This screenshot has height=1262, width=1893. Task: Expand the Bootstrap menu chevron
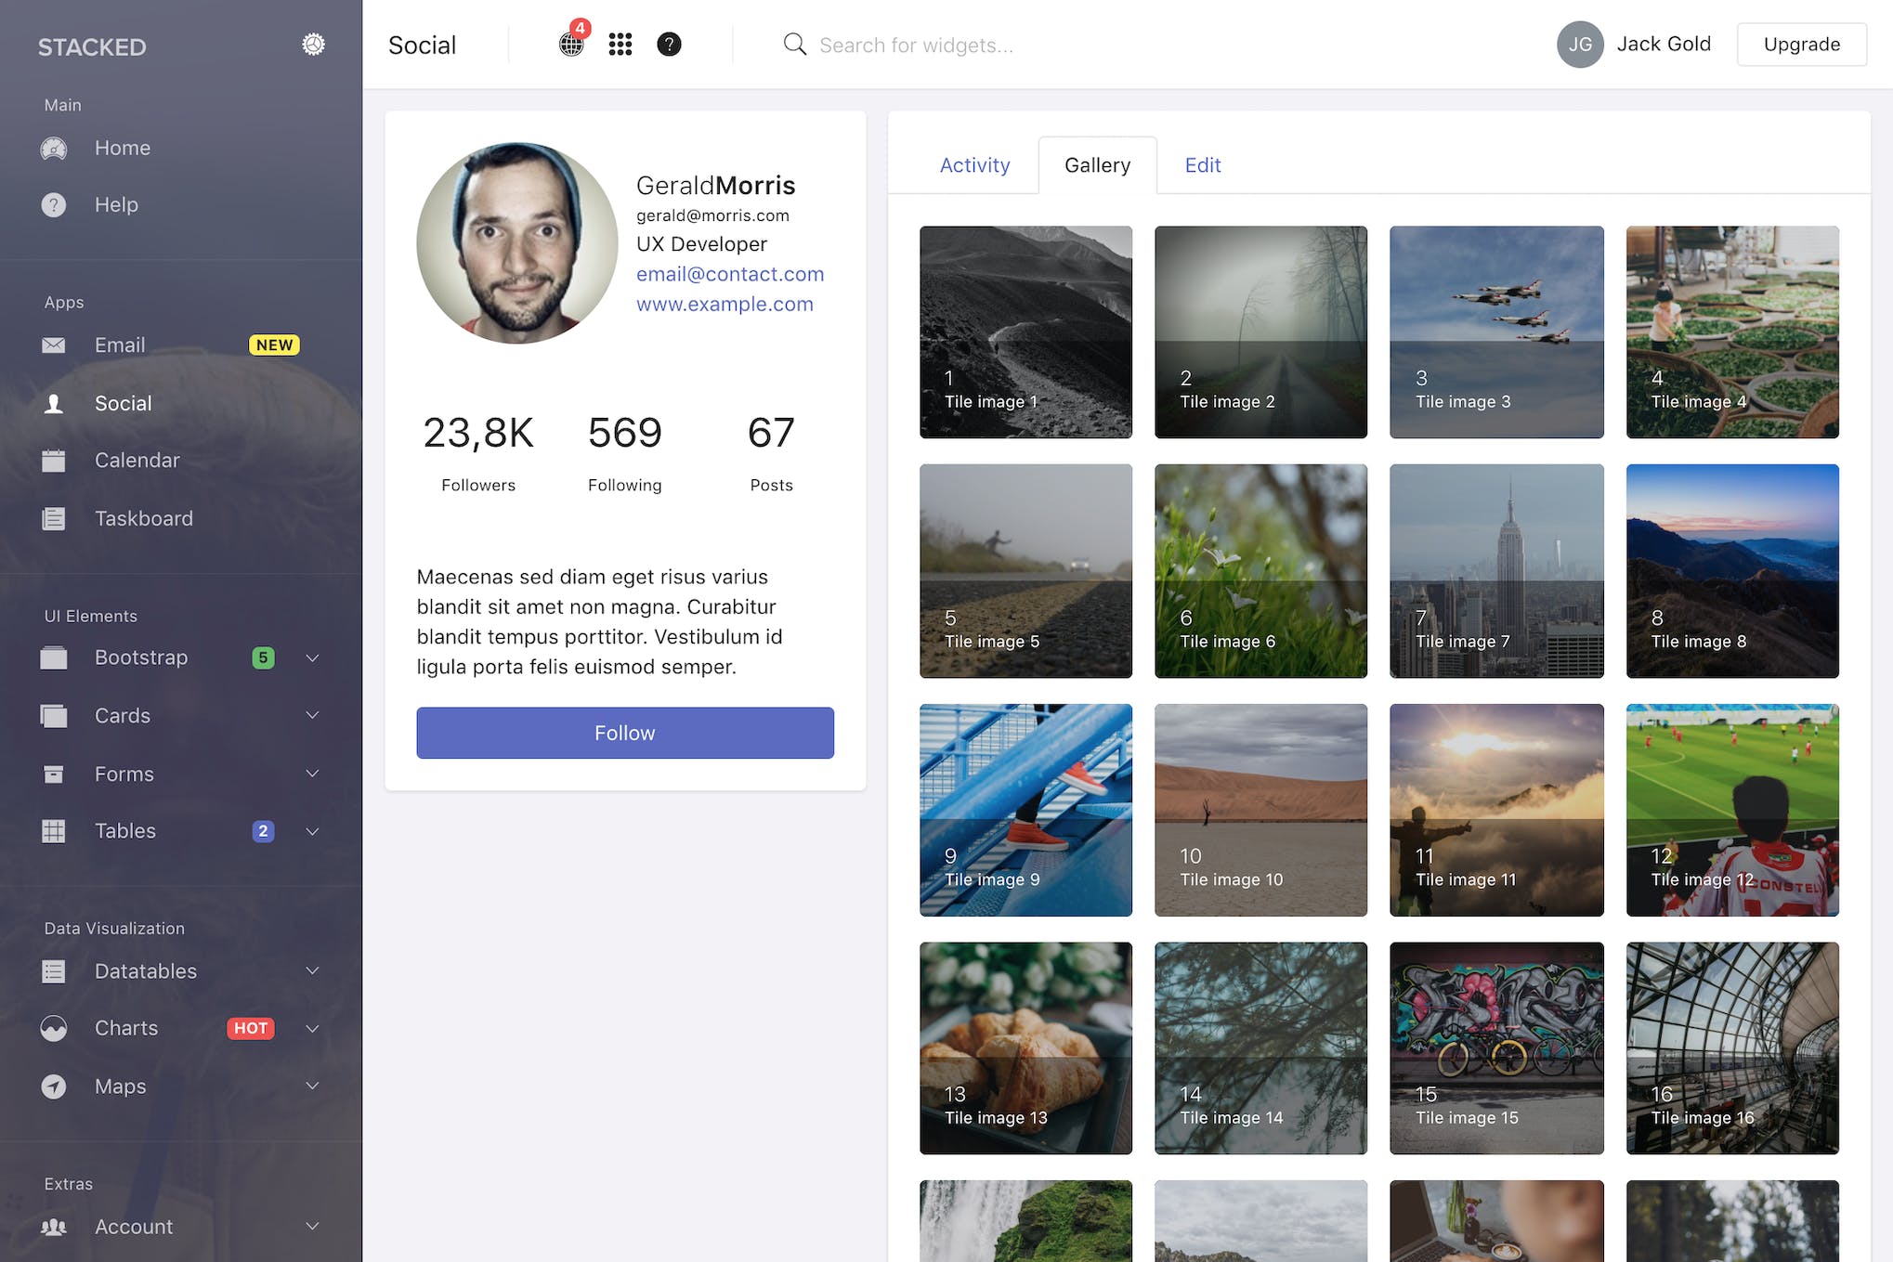pos(313,658)
